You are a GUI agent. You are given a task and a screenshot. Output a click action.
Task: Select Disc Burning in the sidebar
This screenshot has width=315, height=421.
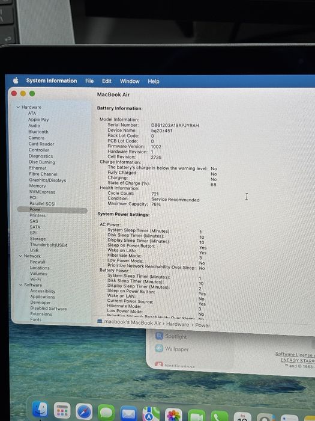[42, 162]
